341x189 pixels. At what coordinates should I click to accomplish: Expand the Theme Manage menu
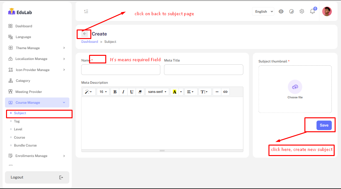pyautogui.click(x=37, y=48)
